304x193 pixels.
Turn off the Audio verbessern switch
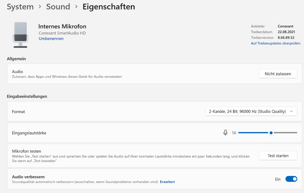click(291, 179)
